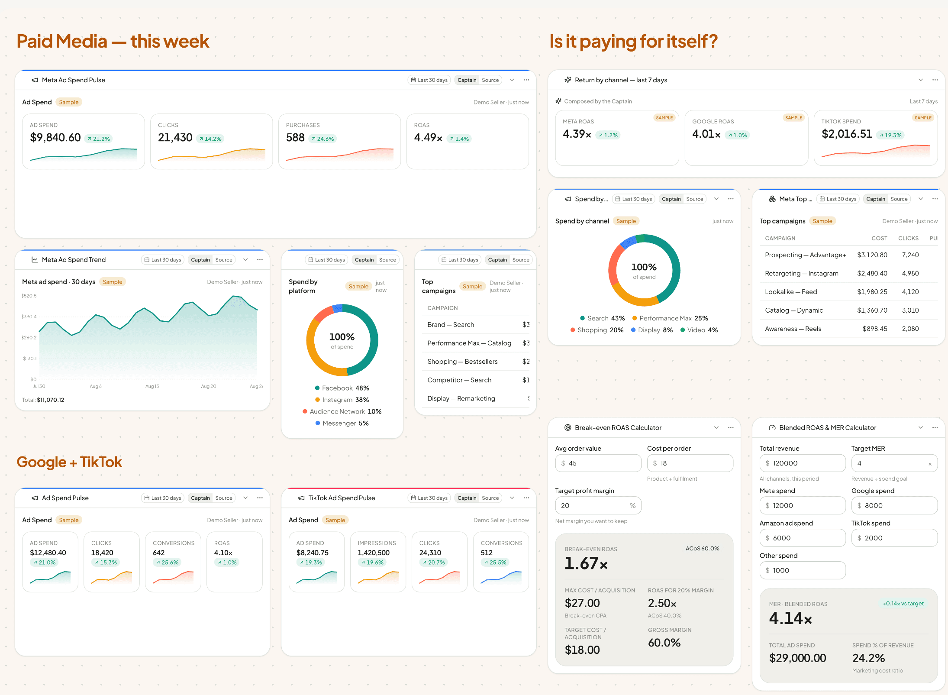This screenshot has width=948, height=695.
Task: Focus the Total revenue input field
Action: click(x=803, y=463)
